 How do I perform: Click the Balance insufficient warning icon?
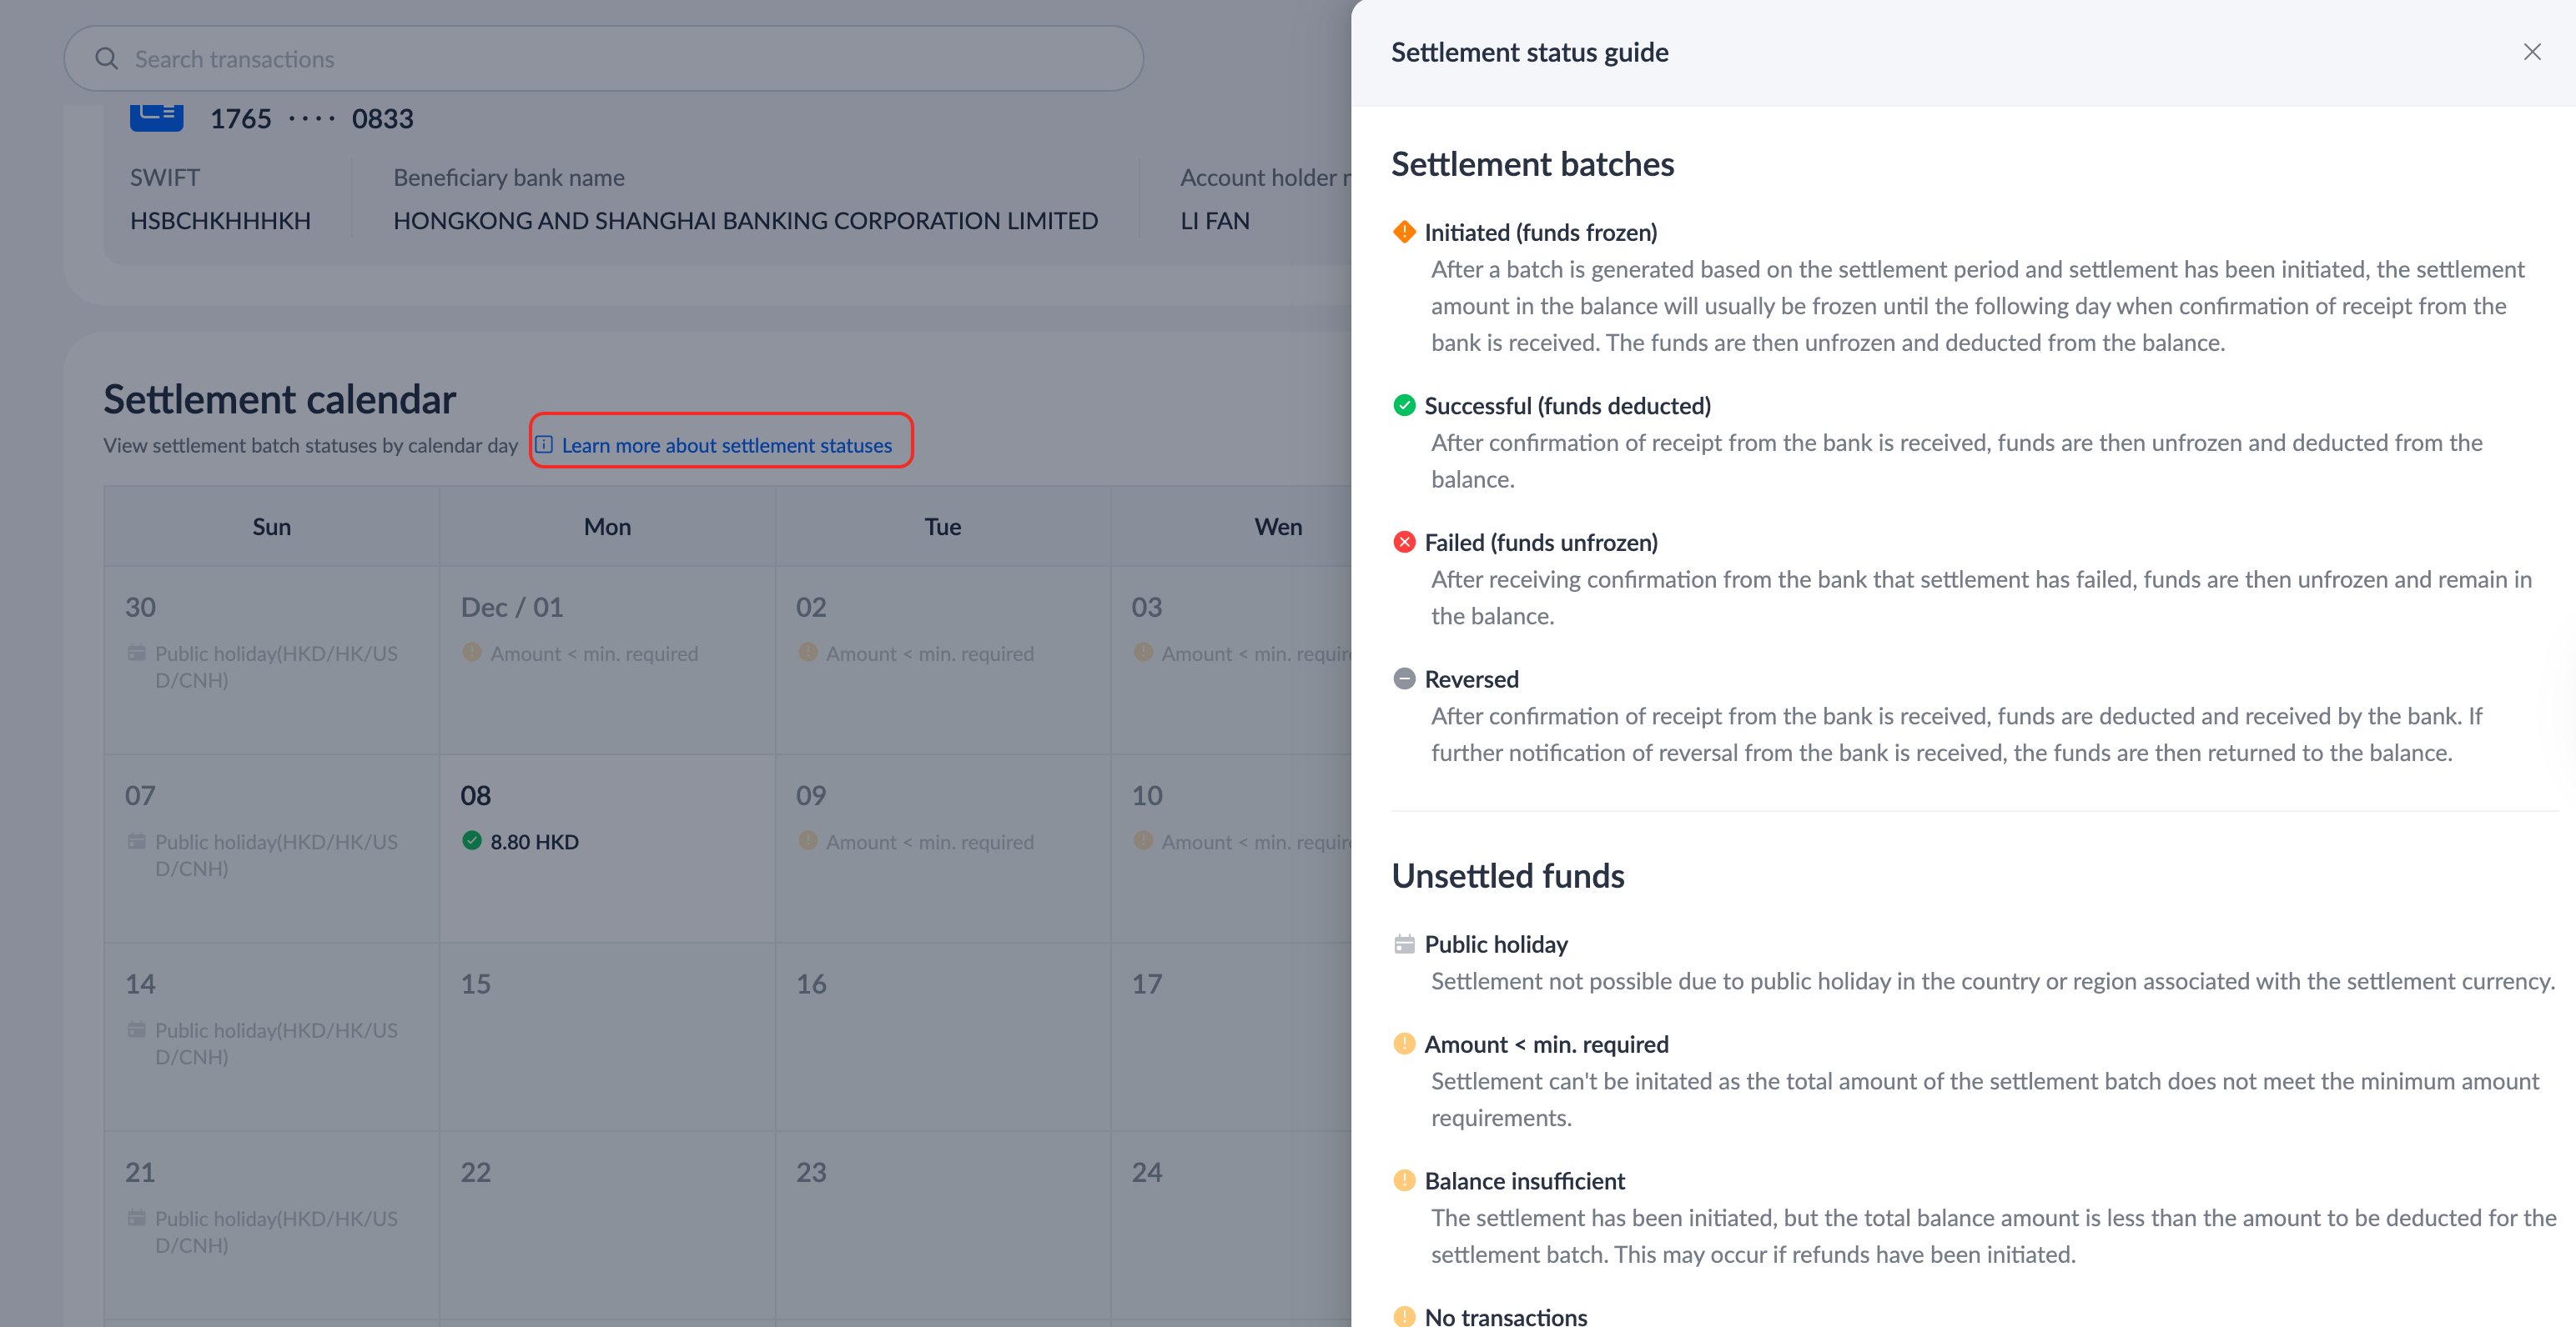click(x=1404, y=1181)
